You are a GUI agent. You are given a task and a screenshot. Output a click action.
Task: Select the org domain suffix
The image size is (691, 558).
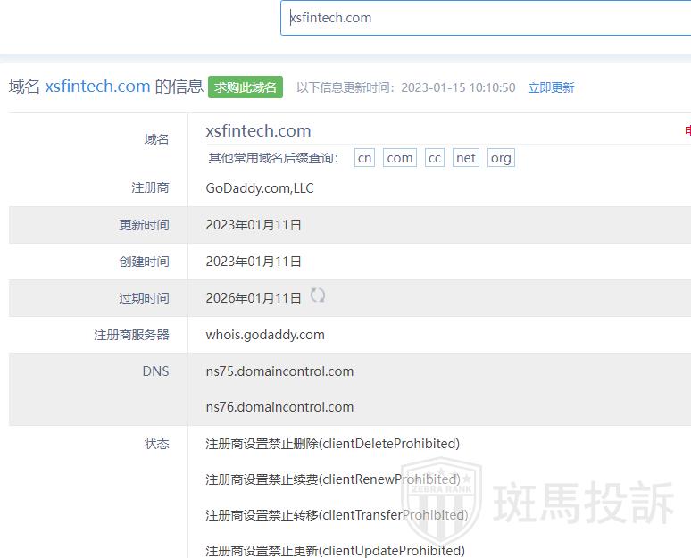[x=501, y=158]
